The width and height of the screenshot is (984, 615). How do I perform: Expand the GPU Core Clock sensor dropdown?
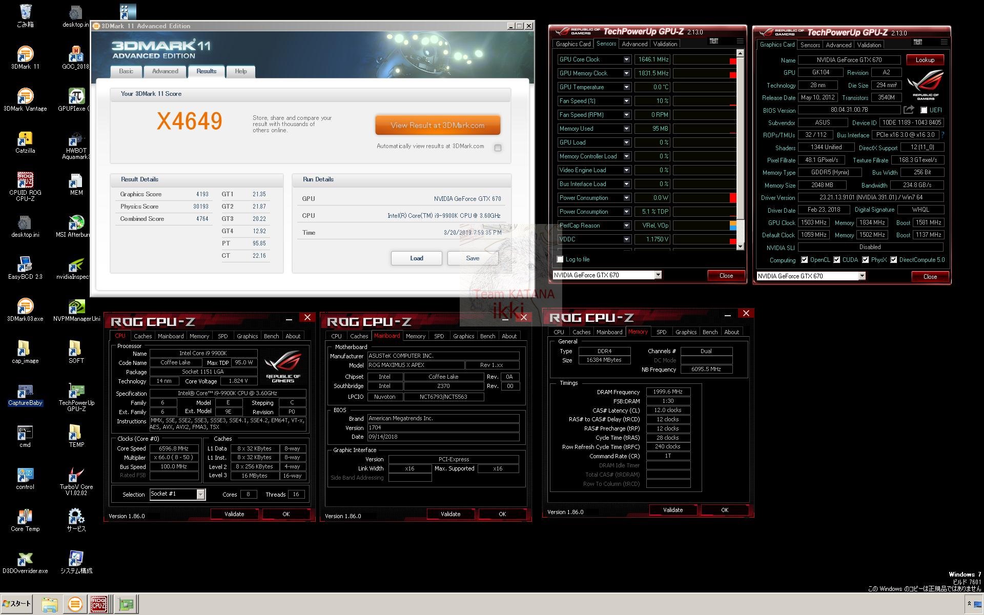tap(626, 59)
